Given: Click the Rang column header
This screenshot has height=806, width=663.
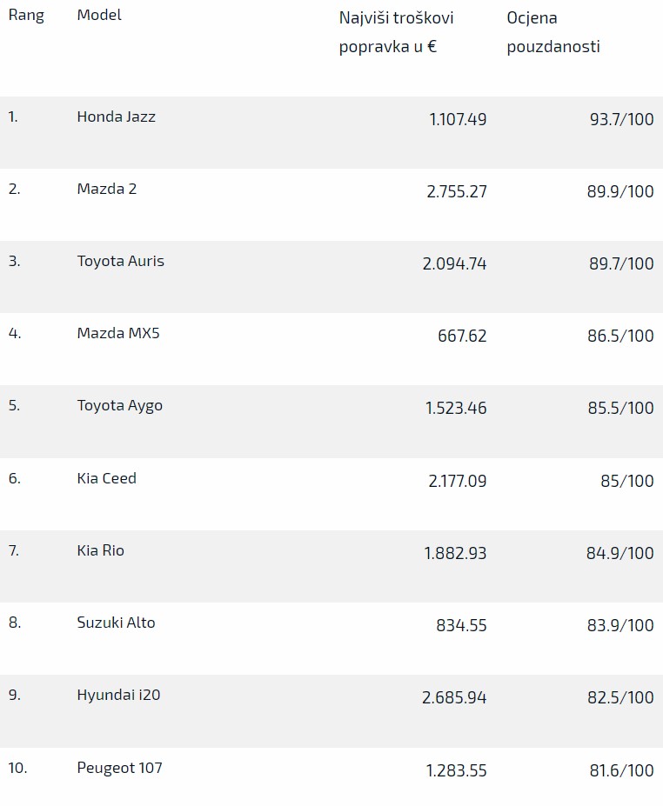Looking at the screenshot, I should tap(26, 16).
